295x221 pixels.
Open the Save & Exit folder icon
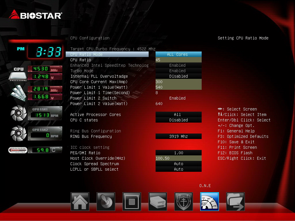(236, 201)
